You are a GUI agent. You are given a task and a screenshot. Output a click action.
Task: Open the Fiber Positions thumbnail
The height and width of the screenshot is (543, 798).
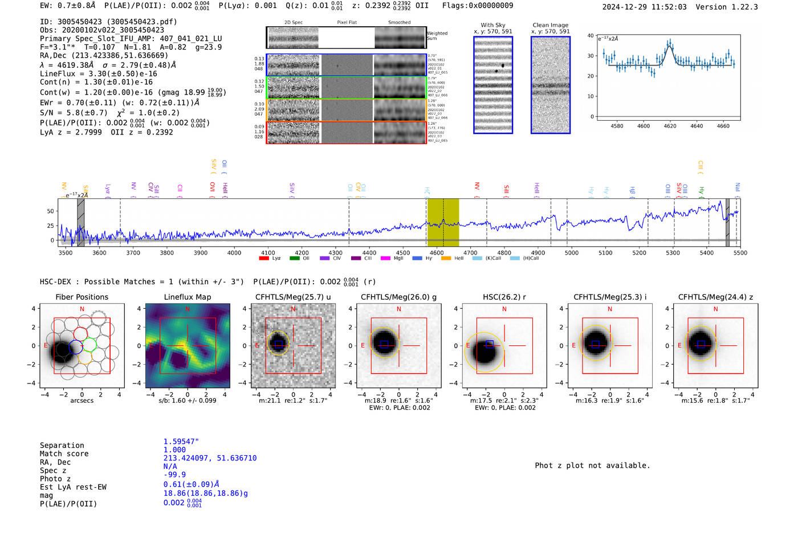82,345
